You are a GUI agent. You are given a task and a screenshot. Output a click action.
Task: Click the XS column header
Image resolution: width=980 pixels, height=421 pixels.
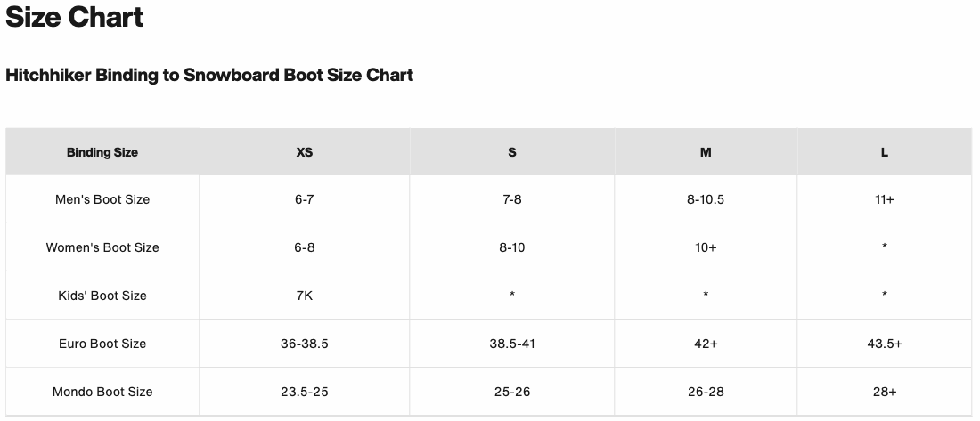[x=305, y=152]
